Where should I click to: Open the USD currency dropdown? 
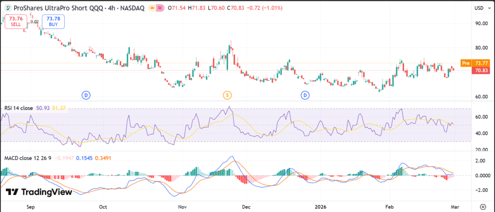point(480,8)
